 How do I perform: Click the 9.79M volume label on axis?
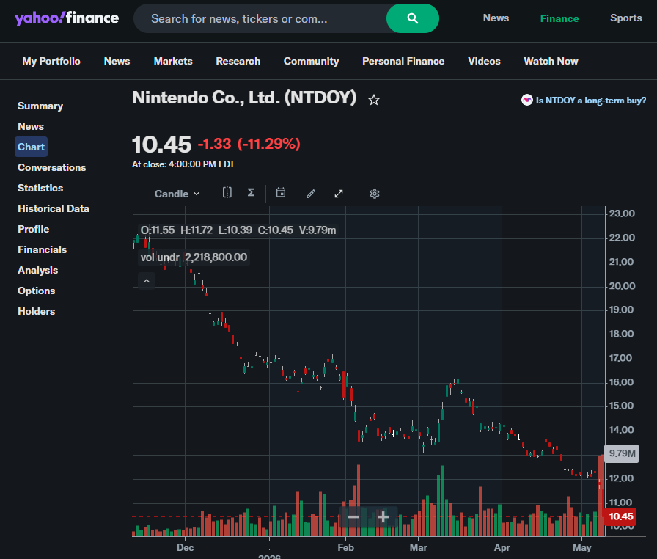622,453
